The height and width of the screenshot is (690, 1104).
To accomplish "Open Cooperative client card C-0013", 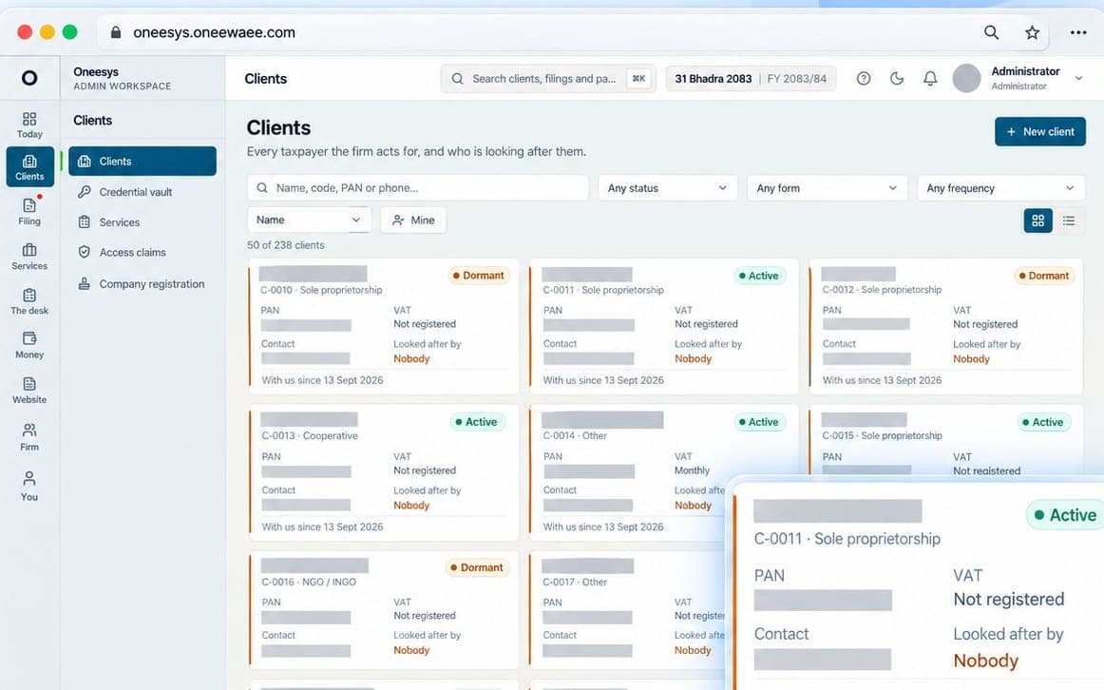I will tap(384, 473).
